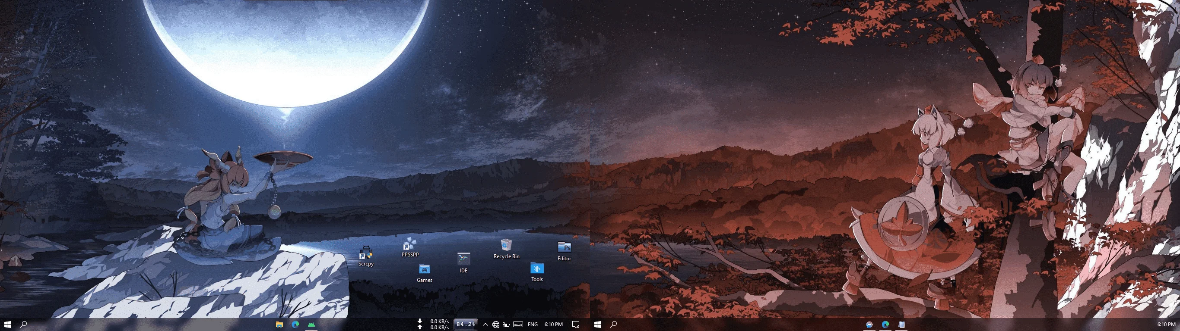
Task: Open File Explorer from left taskbar
Action: click(x=279, y=325)
